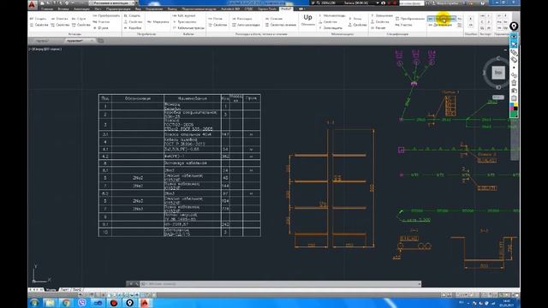Click the Раскладка ribbon button
Viewport: 548px width, 308px height.
click(242, 19)
